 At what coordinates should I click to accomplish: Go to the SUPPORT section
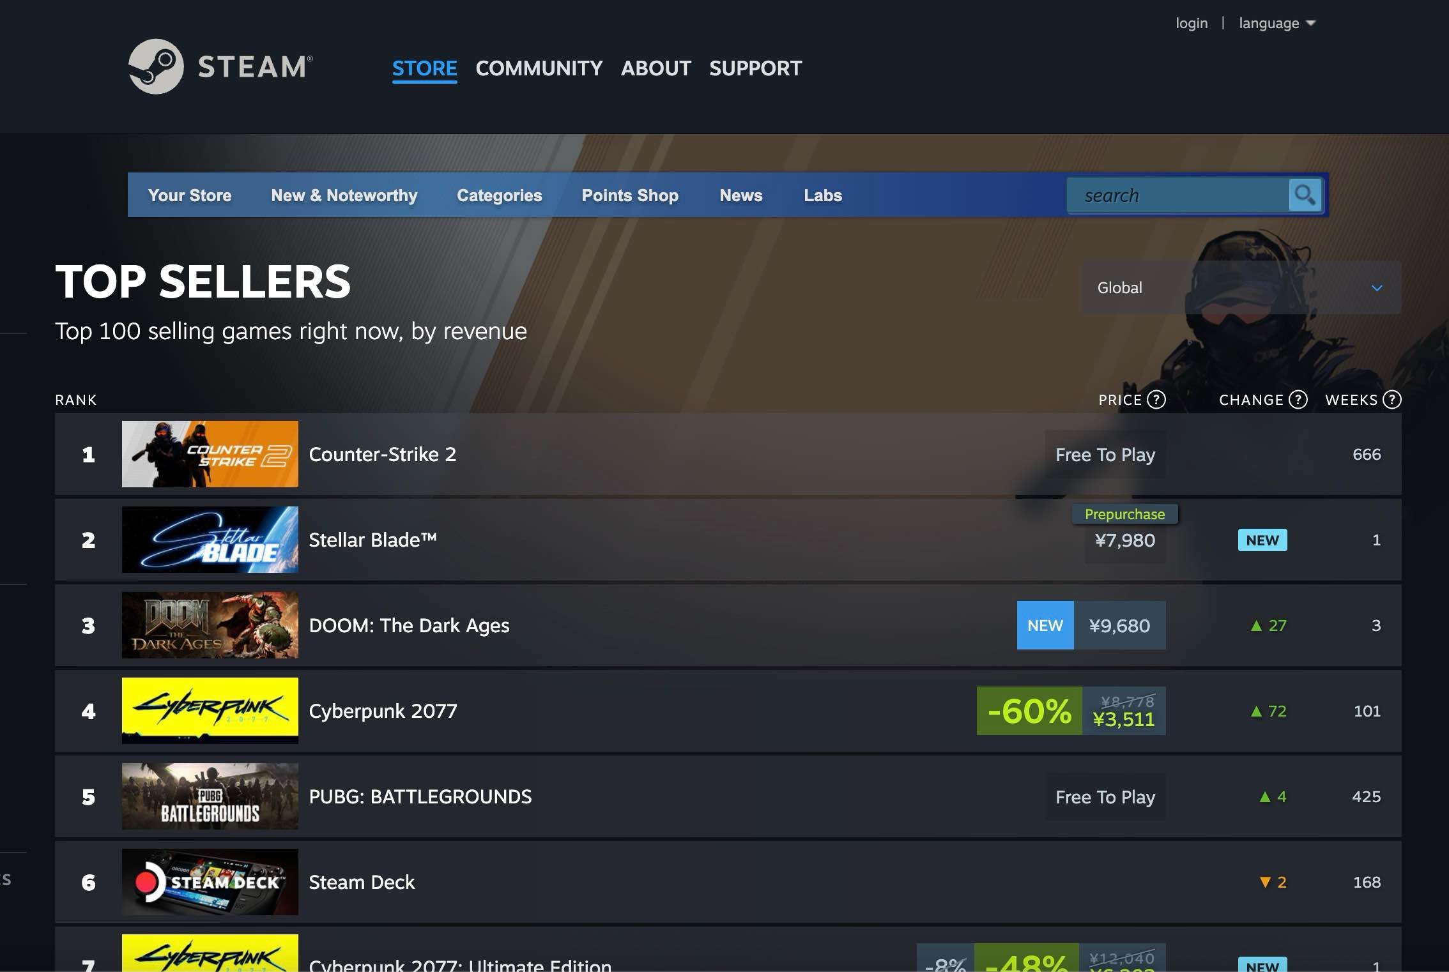[x=756, y=68]
